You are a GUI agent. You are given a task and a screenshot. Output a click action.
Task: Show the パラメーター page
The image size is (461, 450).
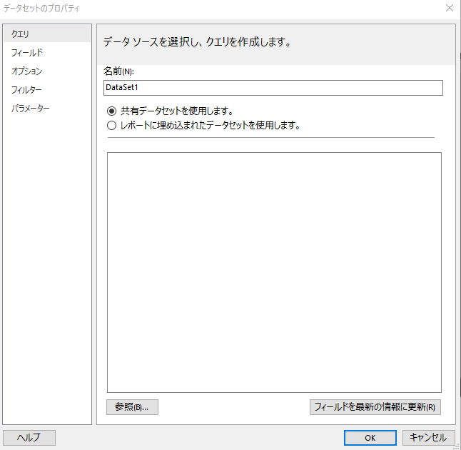click(31, 108)
